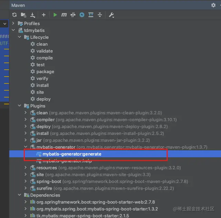Click Download Sources and Documentation icon
The height and width of the screenshot is (218, 221).
33,15
